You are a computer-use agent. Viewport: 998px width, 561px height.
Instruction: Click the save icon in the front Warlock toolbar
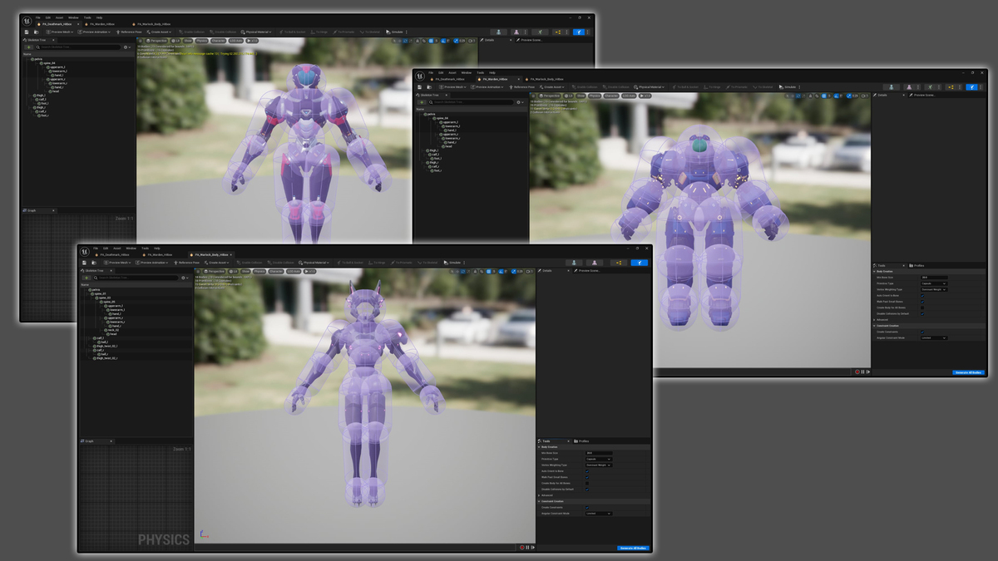[85, 263]
